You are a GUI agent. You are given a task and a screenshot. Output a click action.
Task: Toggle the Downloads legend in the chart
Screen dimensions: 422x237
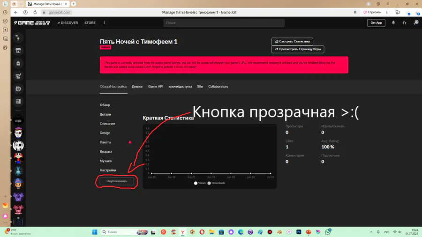[x=216, y=183]
